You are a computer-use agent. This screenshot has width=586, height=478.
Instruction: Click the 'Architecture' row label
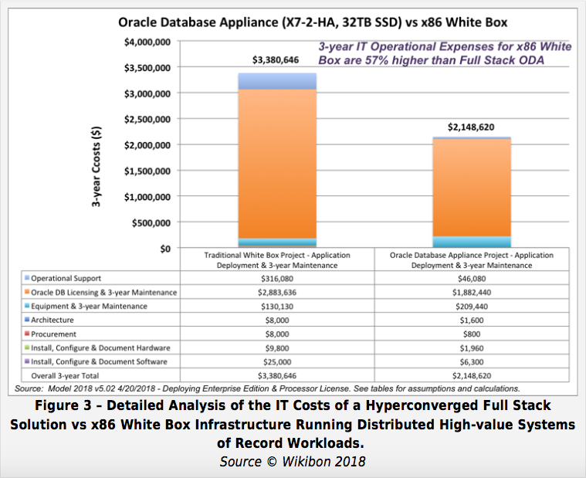click(53, 320)
